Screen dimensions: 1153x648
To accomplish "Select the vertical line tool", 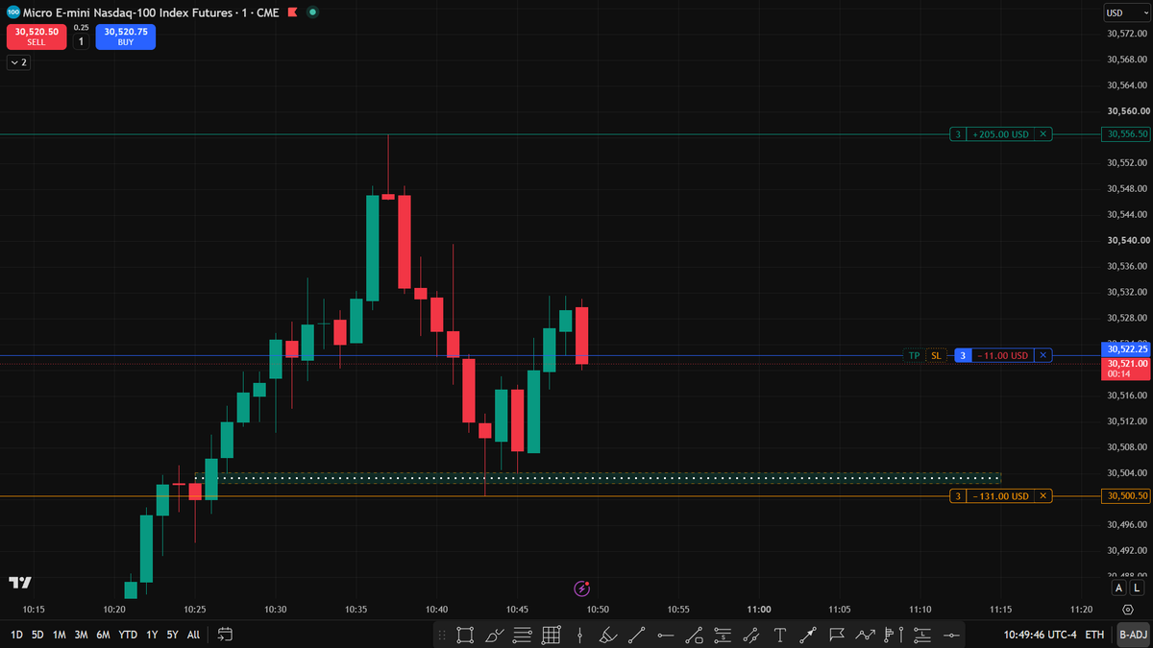I will point(580,635).
